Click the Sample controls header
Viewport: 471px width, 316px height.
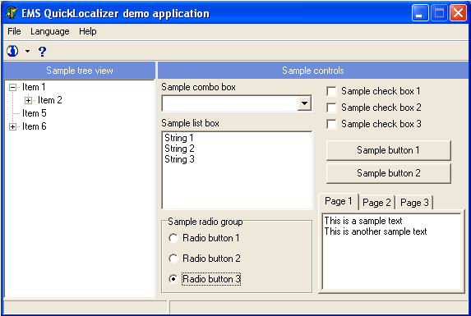(313, 71)
